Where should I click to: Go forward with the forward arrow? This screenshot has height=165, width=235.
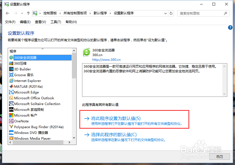(16, 13)
